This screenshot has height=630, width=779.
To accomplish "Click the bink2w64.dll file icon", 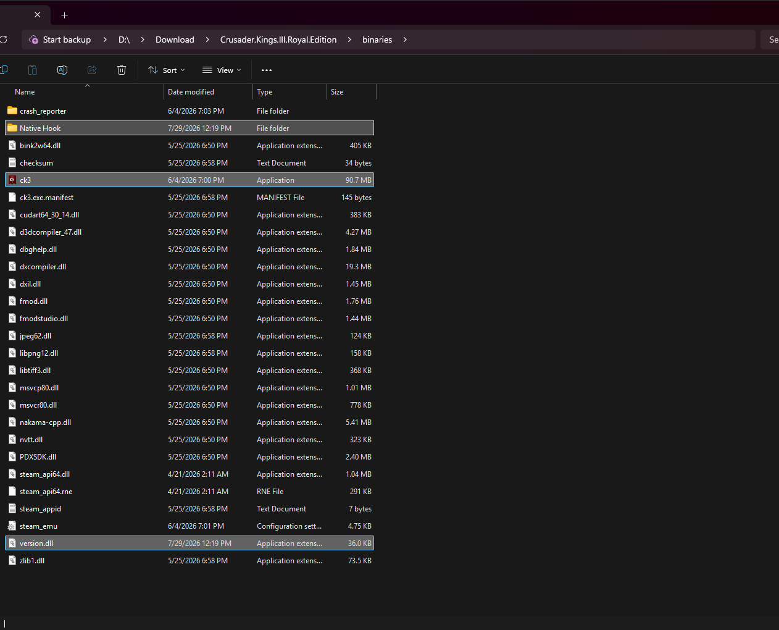I will [12, 146].
